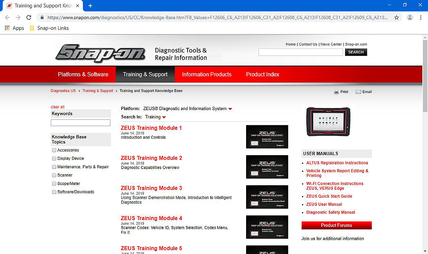Check the Accessories topic checkbox
Image resolution: width=428 pixels, height=254 pixels.
click(54, 150)
